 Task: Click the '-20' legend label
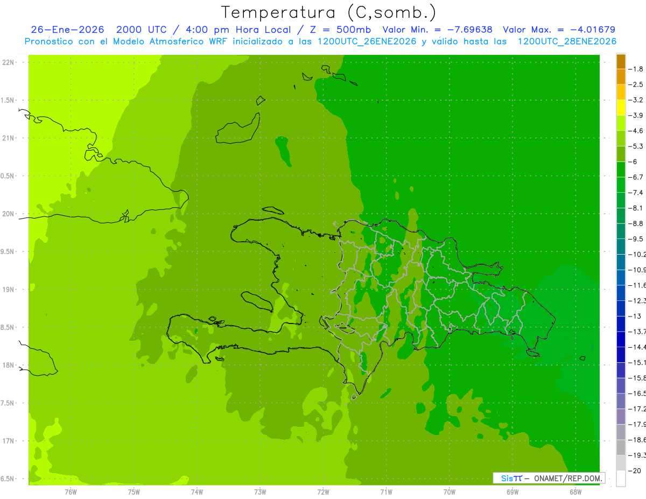point(635,470)
